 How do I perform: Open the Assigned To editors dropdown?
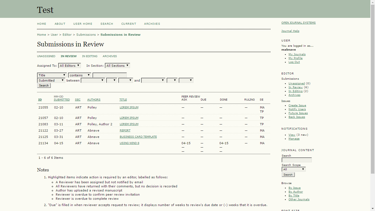69,66
